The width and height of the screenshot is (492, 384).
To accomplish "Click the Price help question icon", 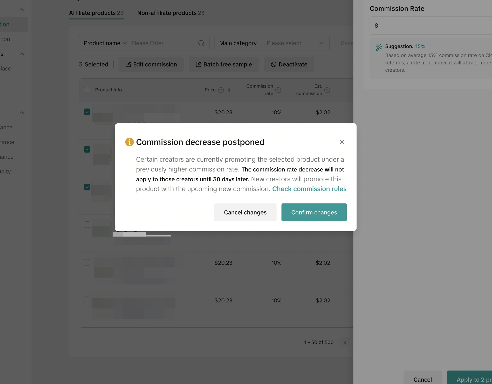I will click(221, 90).
